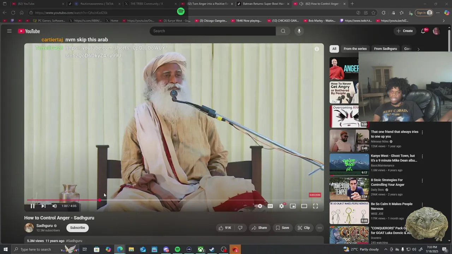Open Windows Start menu

point(5,249)
